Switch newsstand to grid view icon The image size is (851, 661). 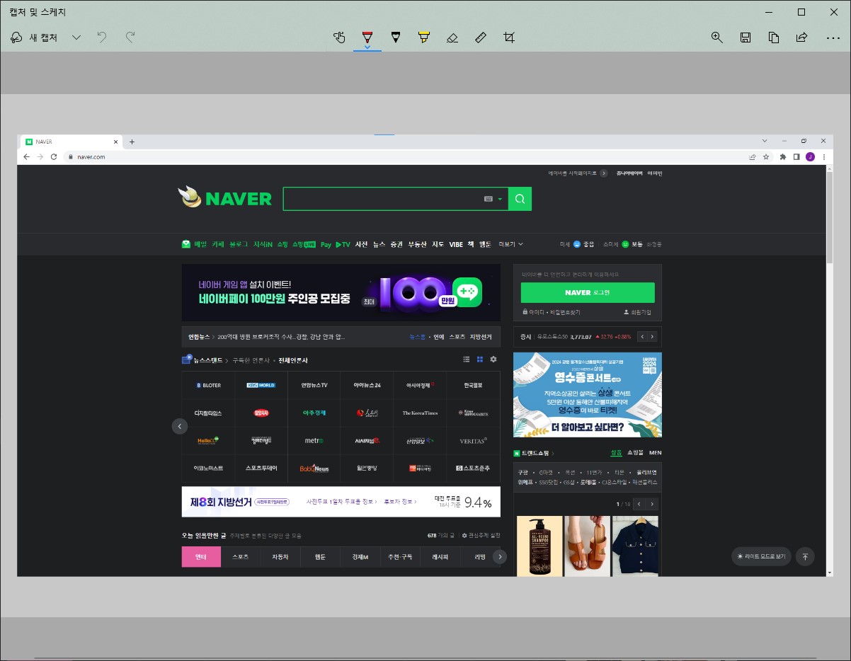tap(480, 360)
